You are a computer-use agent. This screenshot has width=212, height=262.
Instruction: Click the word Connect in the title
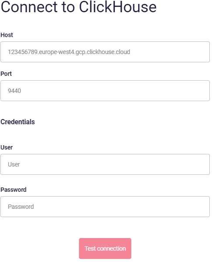pos(29,7)
